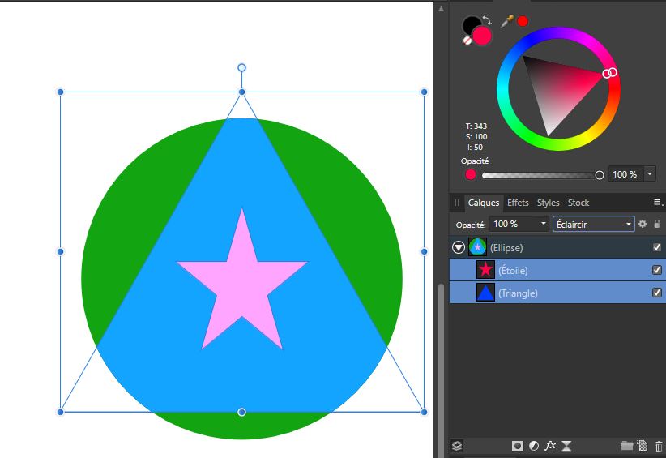Set color to none with the slashed circle
Image resolution: width=666 pixels, height=458 pixels.
[x=467, y=41]
